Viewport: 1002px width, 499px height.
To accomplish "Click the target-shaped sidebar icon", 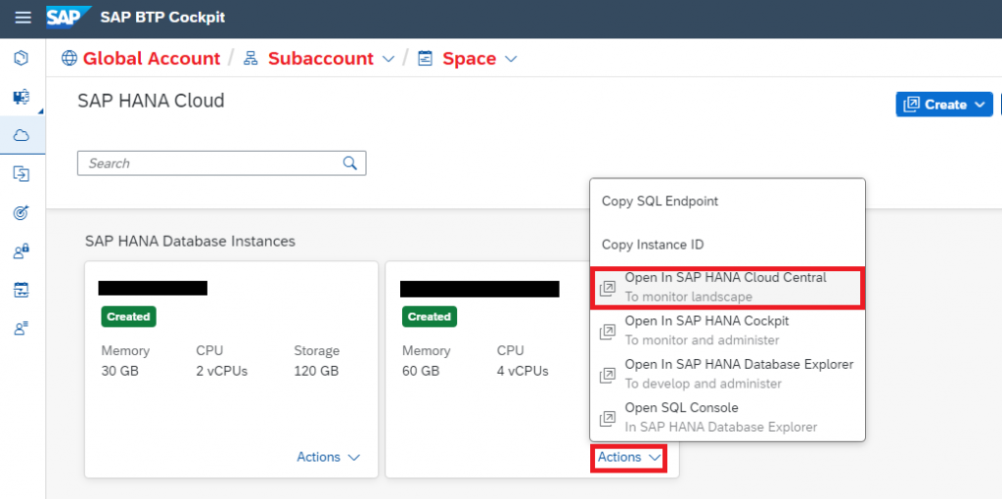I will coord(22,212).
